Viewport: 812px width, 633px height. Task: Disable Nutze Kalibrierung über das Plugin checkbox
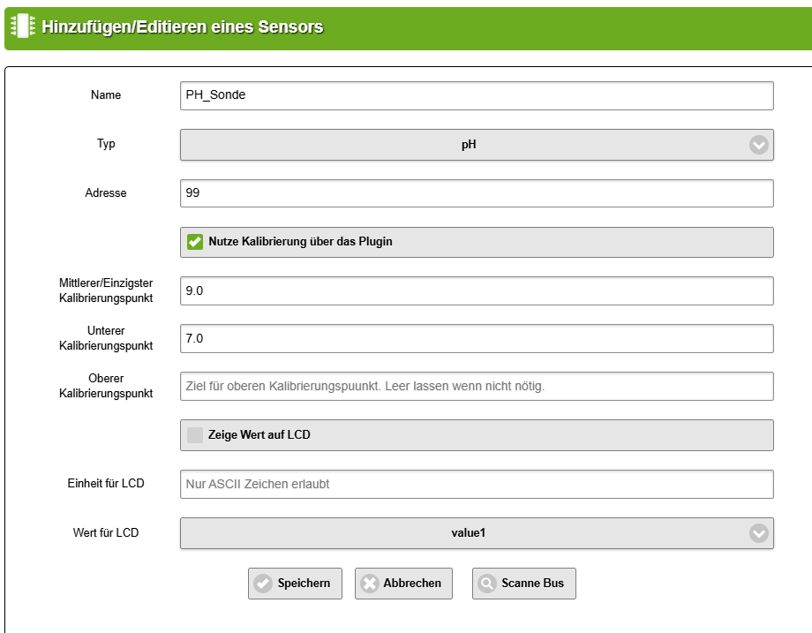tap(195, 242)
